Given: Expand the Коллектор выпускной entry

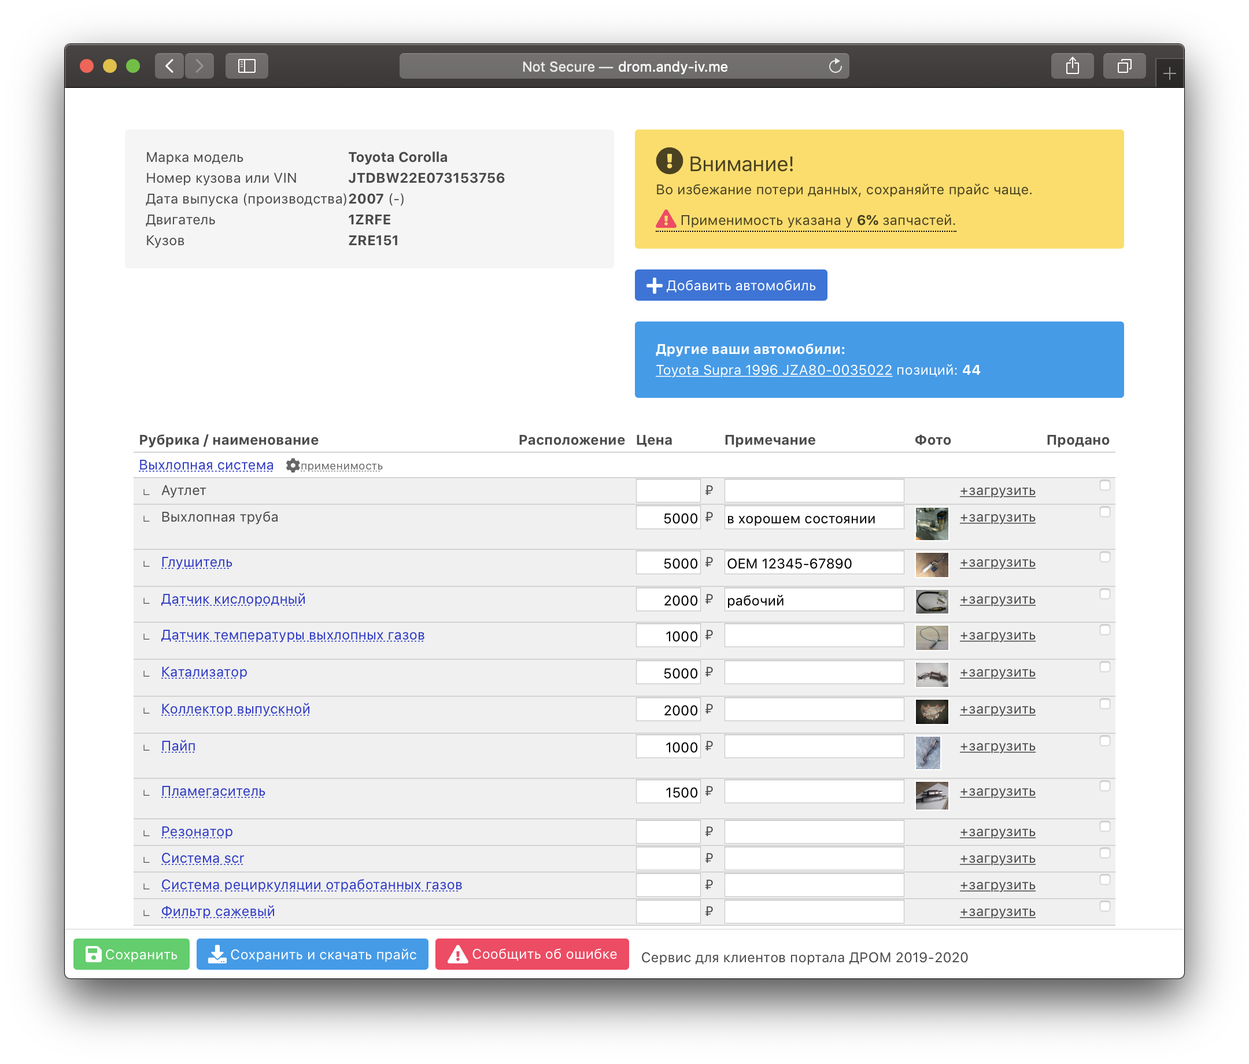Looking at the screenshot, I should [235, 709].
